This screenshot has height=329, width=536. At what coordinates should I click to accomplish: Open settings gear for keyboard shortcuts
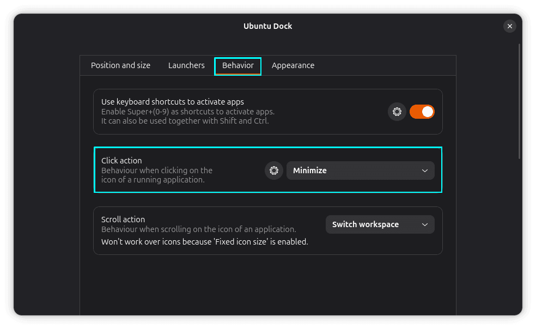(397, 112)
